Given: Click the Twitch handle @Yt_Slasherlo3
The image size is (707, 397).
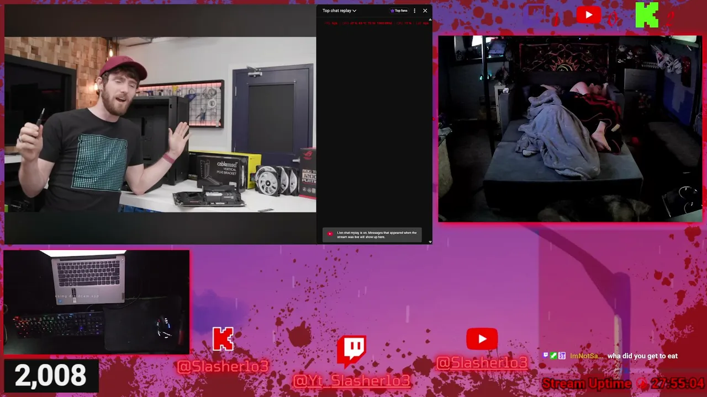Looking at the screenshot, I should pyautogui.click(x=352, y=380).
